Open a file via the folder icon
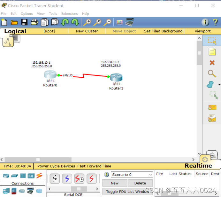221x197 pixels. tap(14, 22)
